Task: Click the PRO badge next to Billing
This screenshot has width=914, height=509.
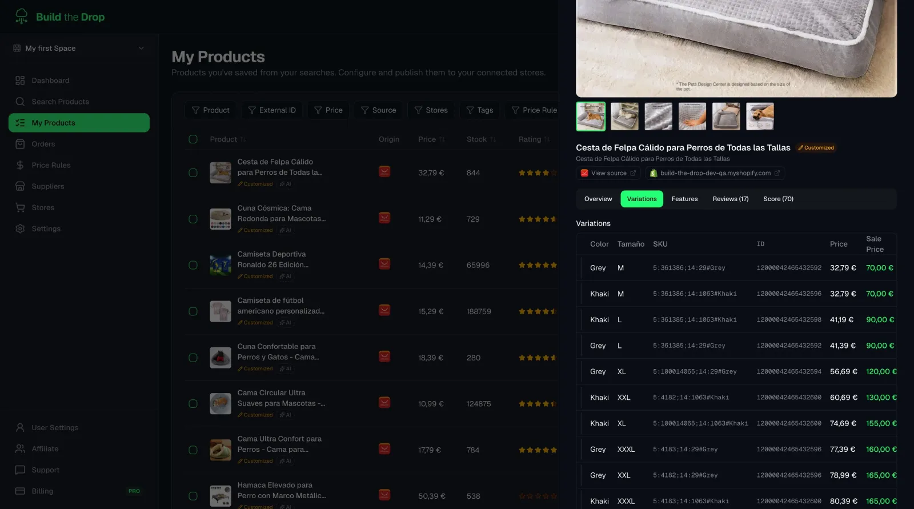Action: coord(134,491)
